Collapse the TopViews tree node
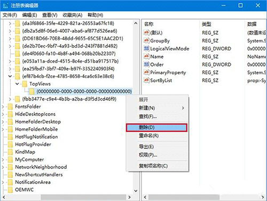The height and width of the screenshot is (201, 267). pyautogui.click(x=17, y=84)
